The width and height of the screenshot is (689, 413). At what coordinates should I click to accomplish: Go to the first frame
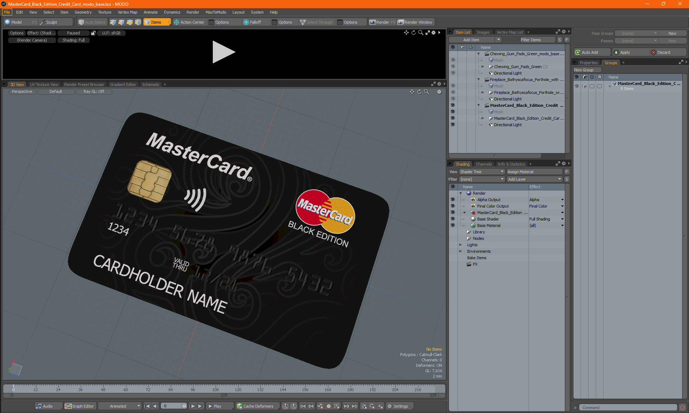coord(147,406)
